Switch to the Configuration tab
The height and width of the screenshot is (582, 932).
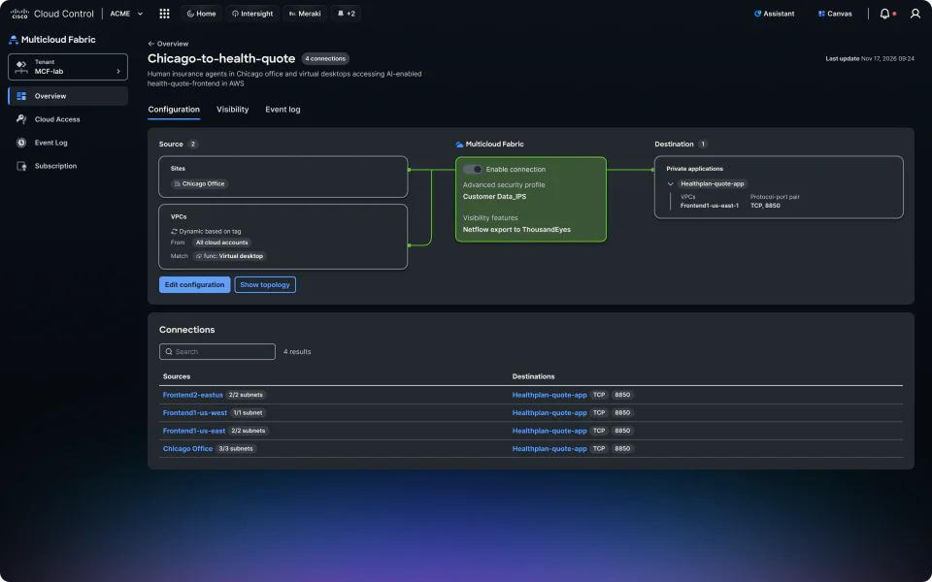tap(174, 110)
